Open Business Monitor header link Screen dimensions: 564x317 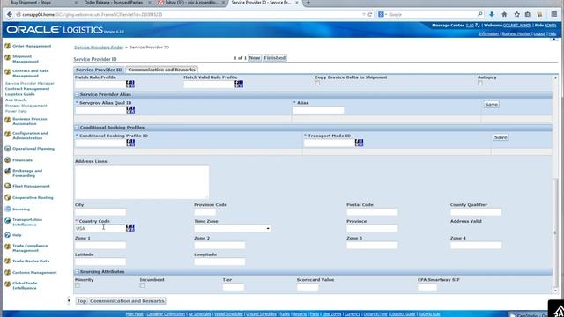coord(516,33)
